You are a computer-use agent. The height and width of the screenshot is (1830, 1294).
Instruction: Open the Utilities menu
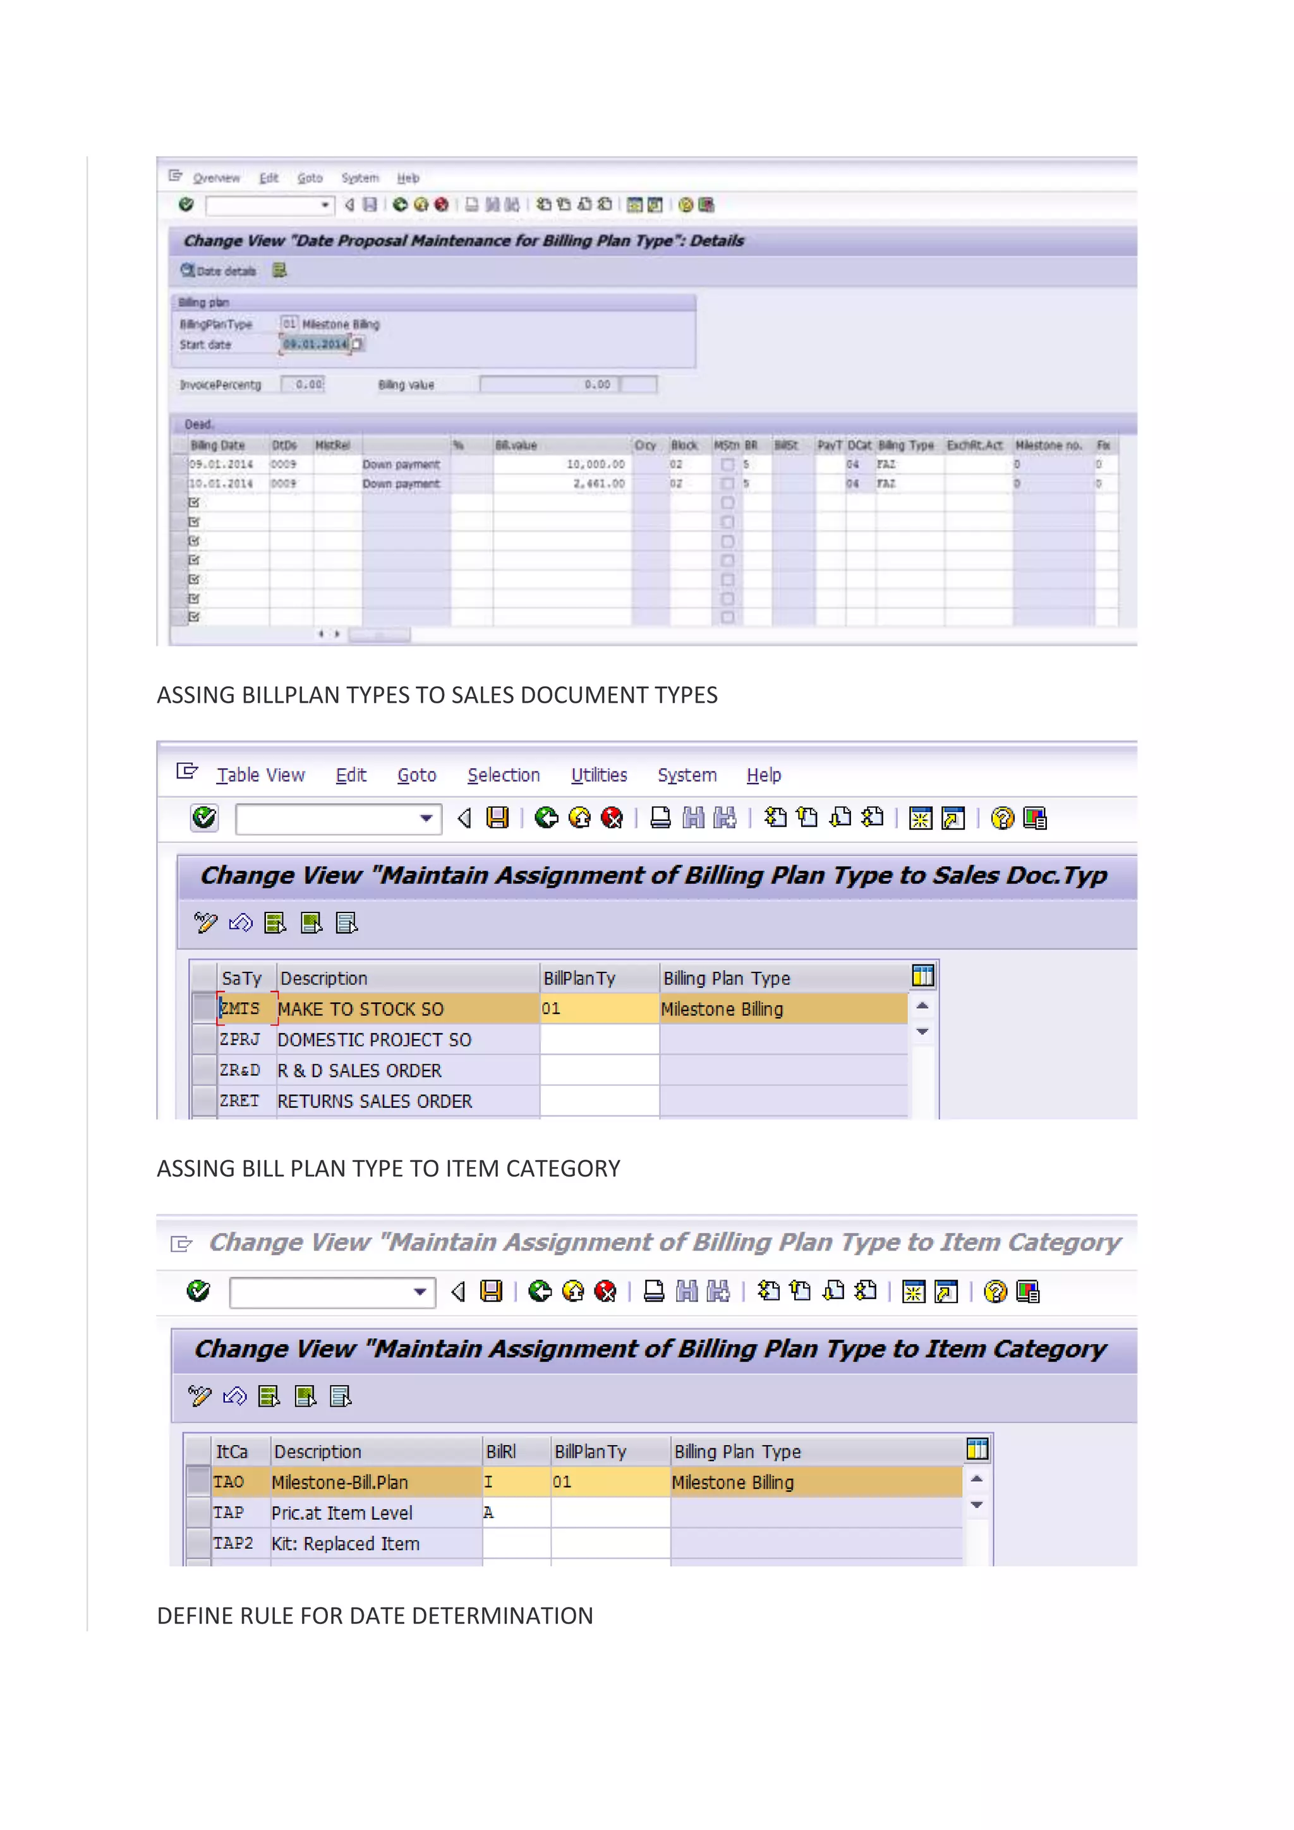point(599,775)
